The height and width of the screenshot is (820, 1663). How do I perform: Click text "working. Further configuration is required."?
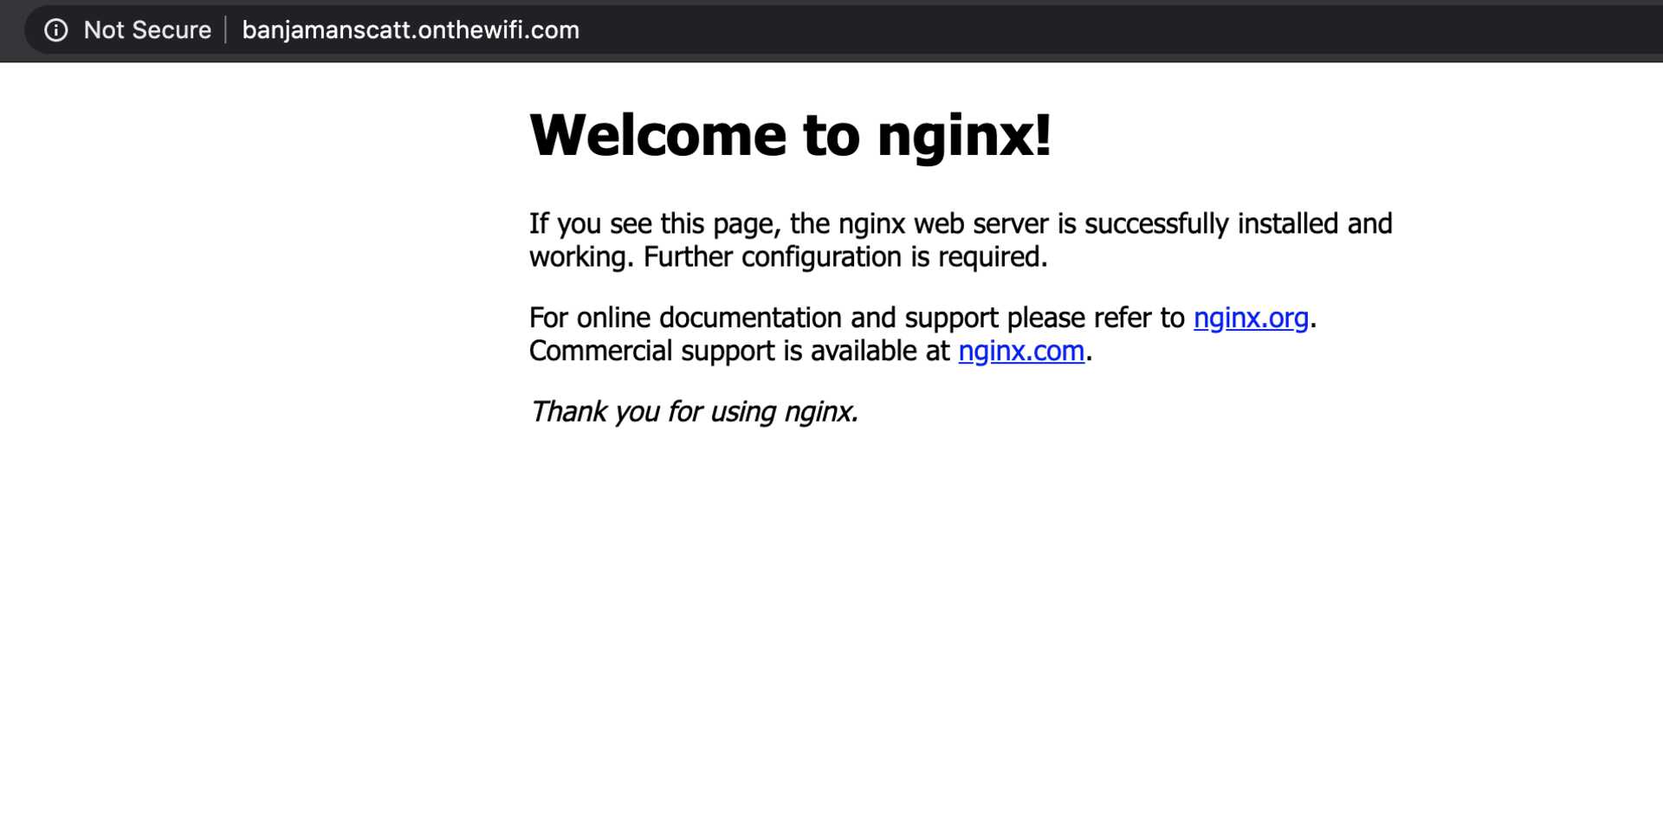(x=788, y=257)
